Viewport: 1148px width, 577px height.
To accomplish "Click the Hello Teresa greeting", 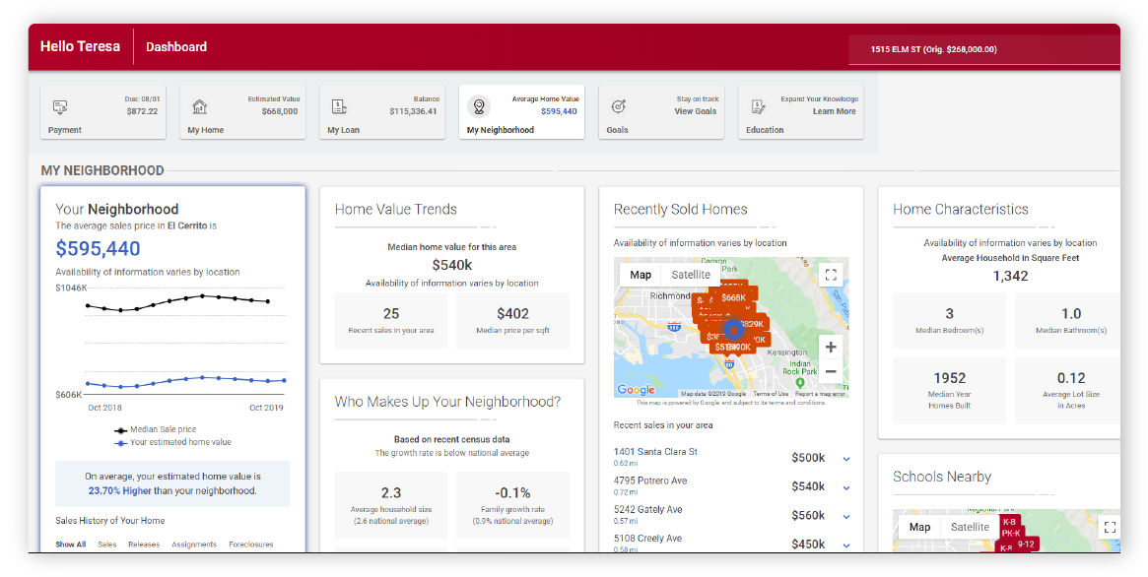I will coord(80,46).
